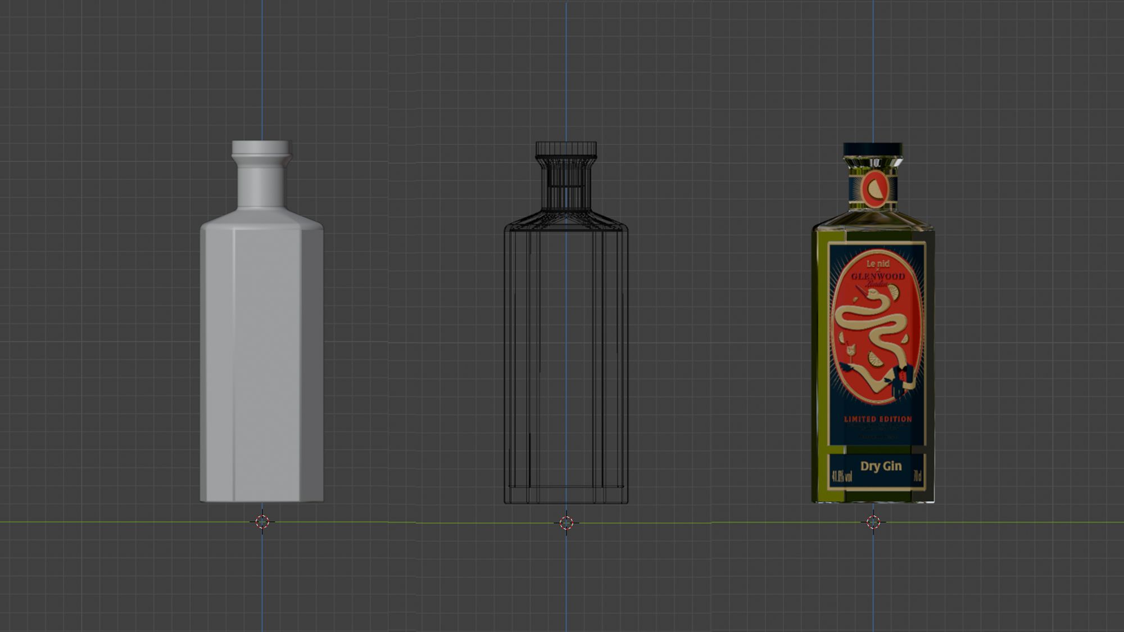
Task: Click the "Le nid" text on label
Action: [x=877, y=264]
